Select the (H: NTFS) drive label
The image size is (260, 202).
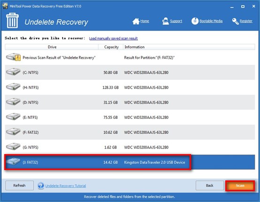pos(31,87)
